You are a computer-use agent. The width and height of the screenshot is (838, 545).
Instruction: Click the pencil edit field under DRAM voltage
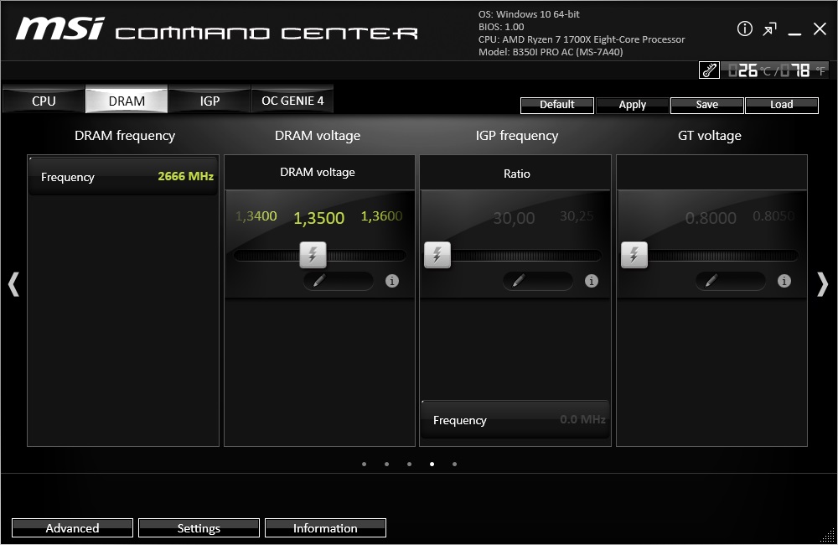point(339,281)
